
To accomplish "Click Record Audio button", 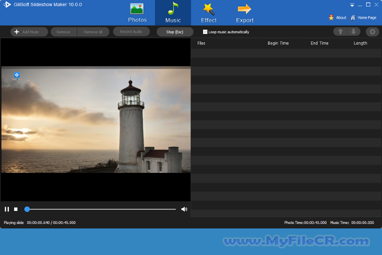I will 131,32.
